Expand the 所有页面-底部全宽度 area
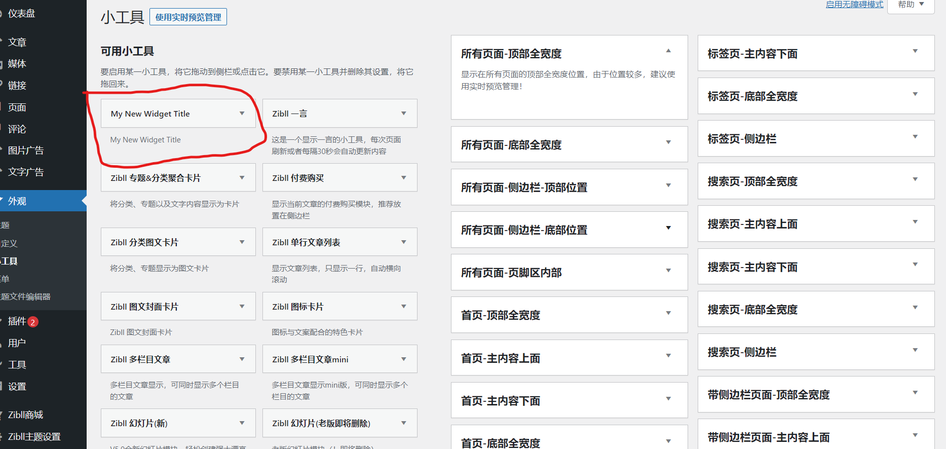The height and width of the screenshot is (449, 946). 668,142
